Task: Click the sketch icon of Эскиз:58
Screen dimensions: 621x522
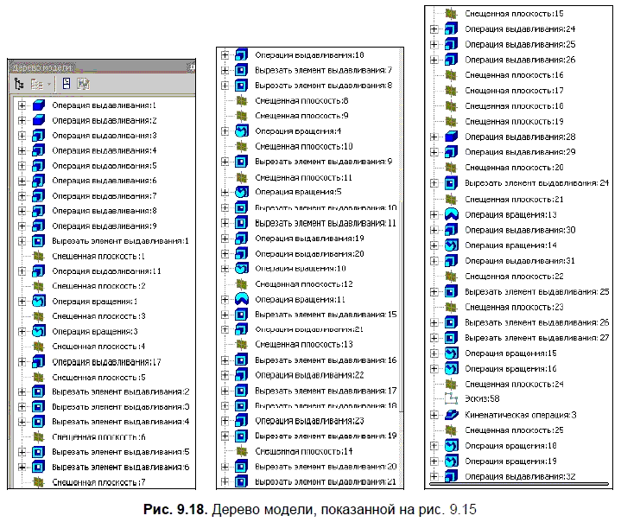Action: (451, 398)
